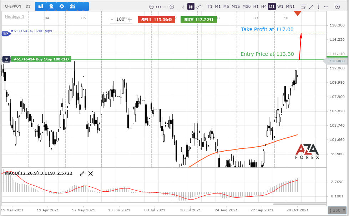Image resolution: width=349 pixels, height=216 pixels.
Task: Click the 99.580 price axis label
Action: point(337,154)
